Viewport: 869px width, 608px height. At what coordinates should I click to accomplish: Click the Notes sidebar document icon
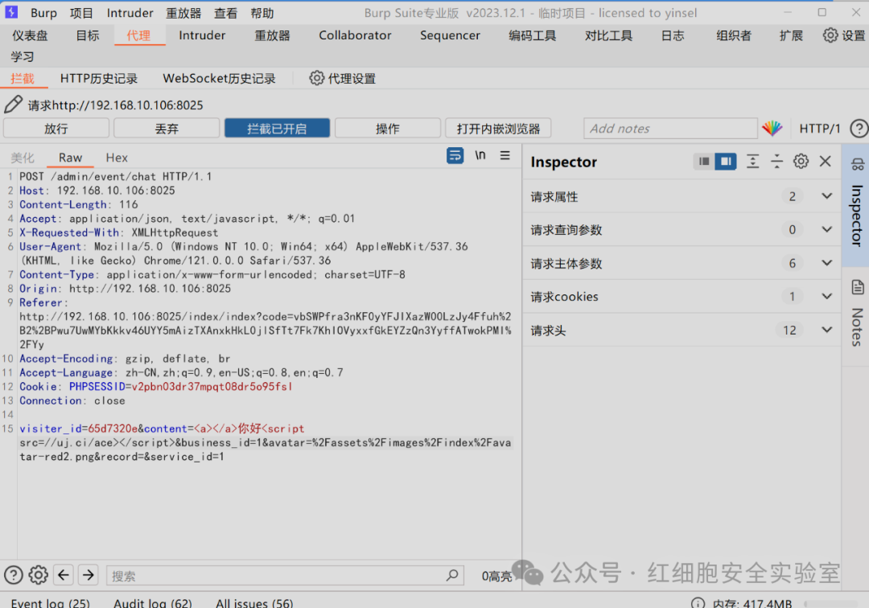(858, 287)
